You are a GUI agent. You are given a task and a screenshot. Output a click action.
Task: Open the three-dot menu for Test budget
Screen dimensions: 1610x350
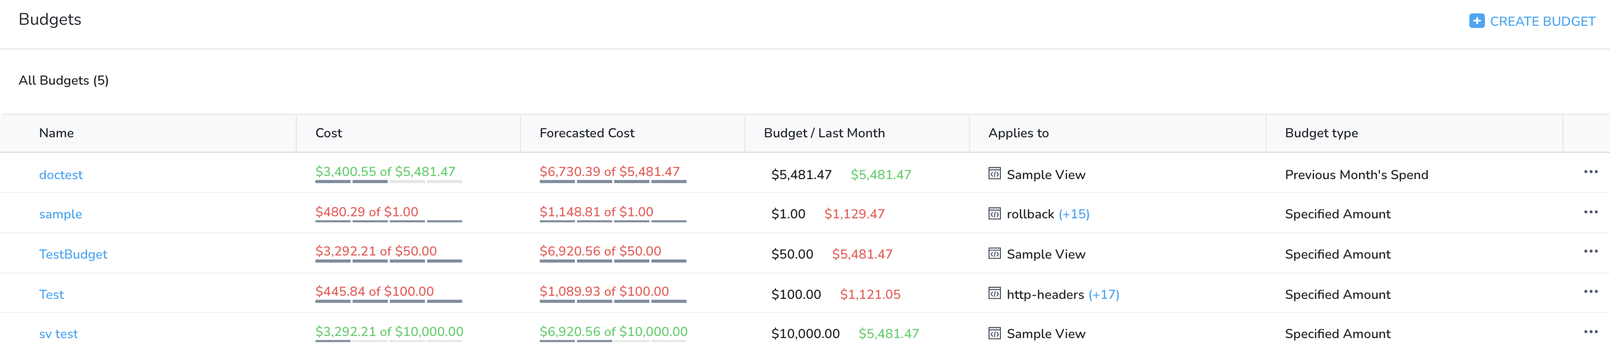[1590, 291]
